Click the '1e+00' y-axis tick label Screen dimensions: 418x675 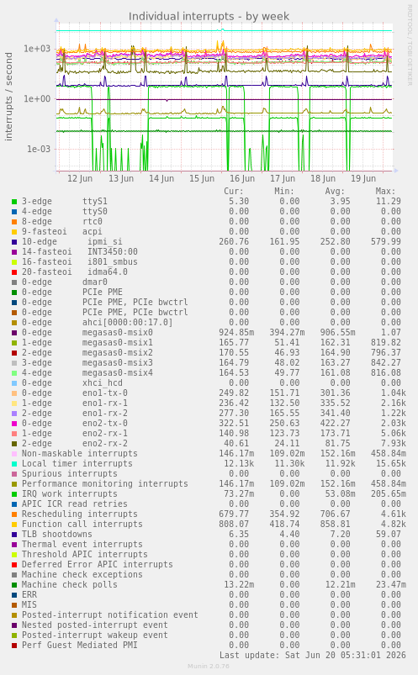[37, 99]
